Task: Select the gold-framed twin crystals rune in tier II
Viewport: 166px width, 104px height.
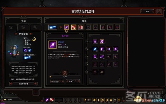Action: (x=109, y=49)
